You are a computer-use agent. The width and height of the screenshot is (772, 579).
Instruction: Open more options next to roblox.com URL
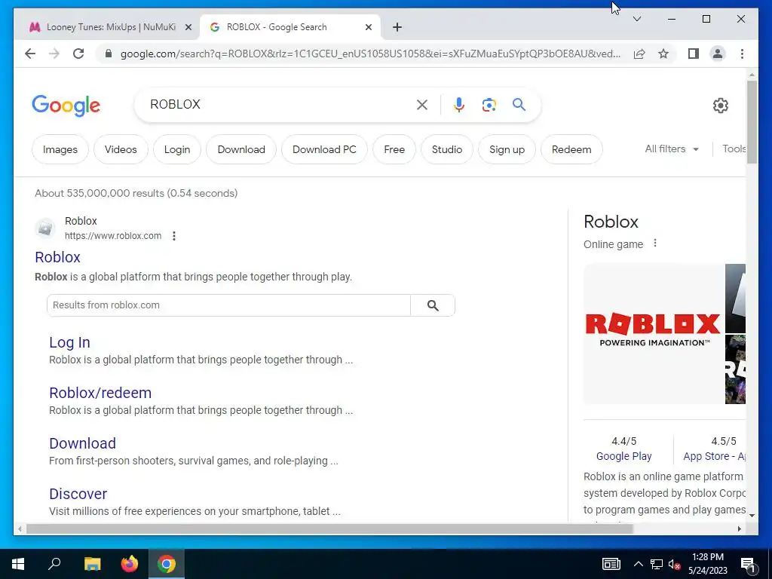click(174, 236)
